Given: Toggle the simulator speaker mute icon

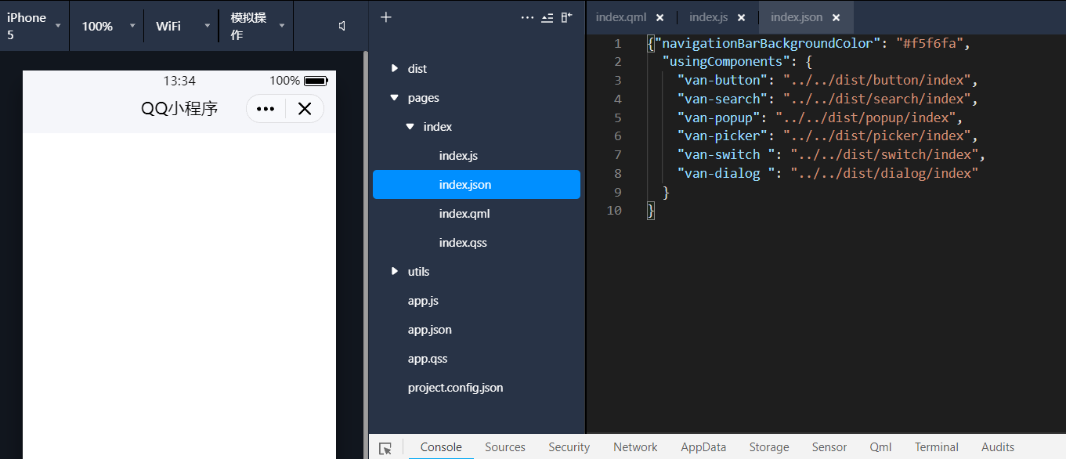Looking at the screenshot, I should coord(342,26).
